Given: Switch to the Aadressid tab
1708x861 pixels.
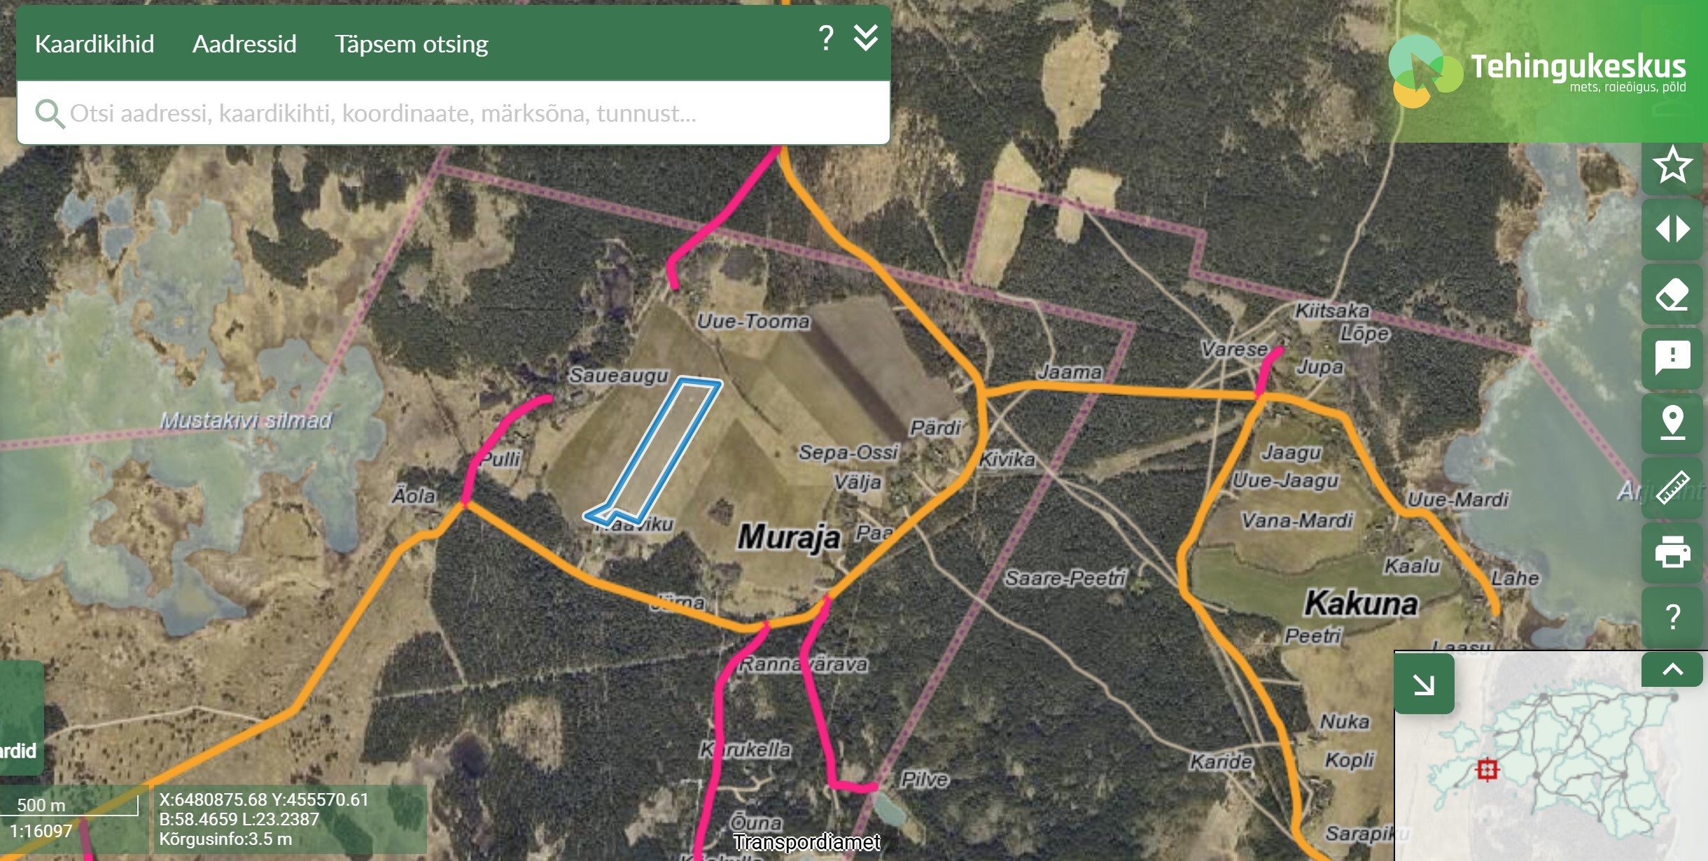Looking at the screenshot, I should coord(244,43).
